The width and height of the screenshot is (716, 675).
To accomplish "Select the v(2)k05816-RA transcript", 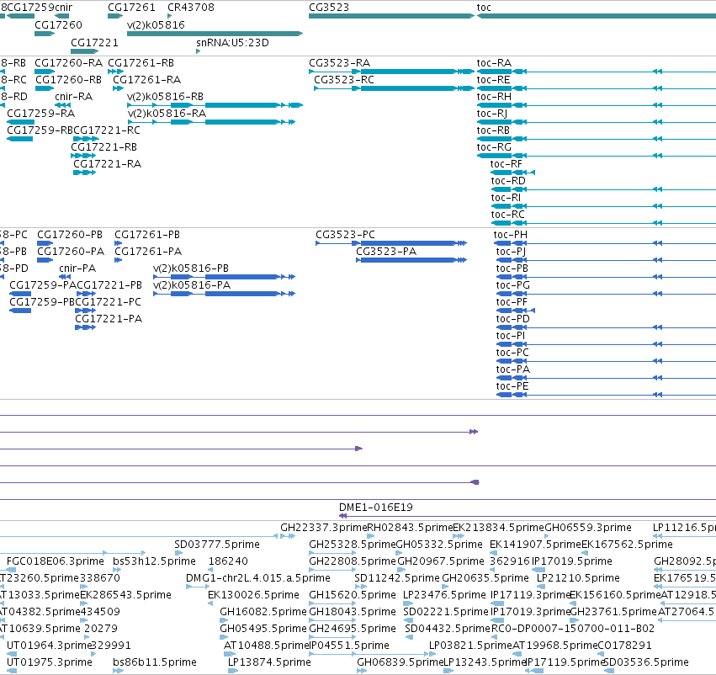I will [x=211, y=122].
